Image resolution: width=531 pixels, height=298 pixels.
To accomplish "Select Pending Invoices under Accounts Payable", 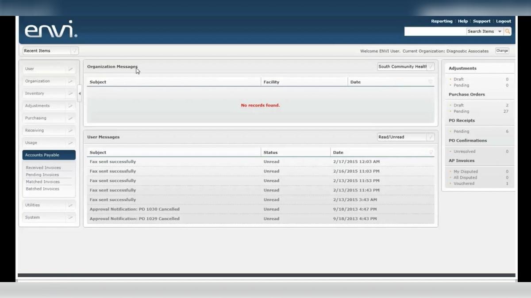I will pos(42,175).
